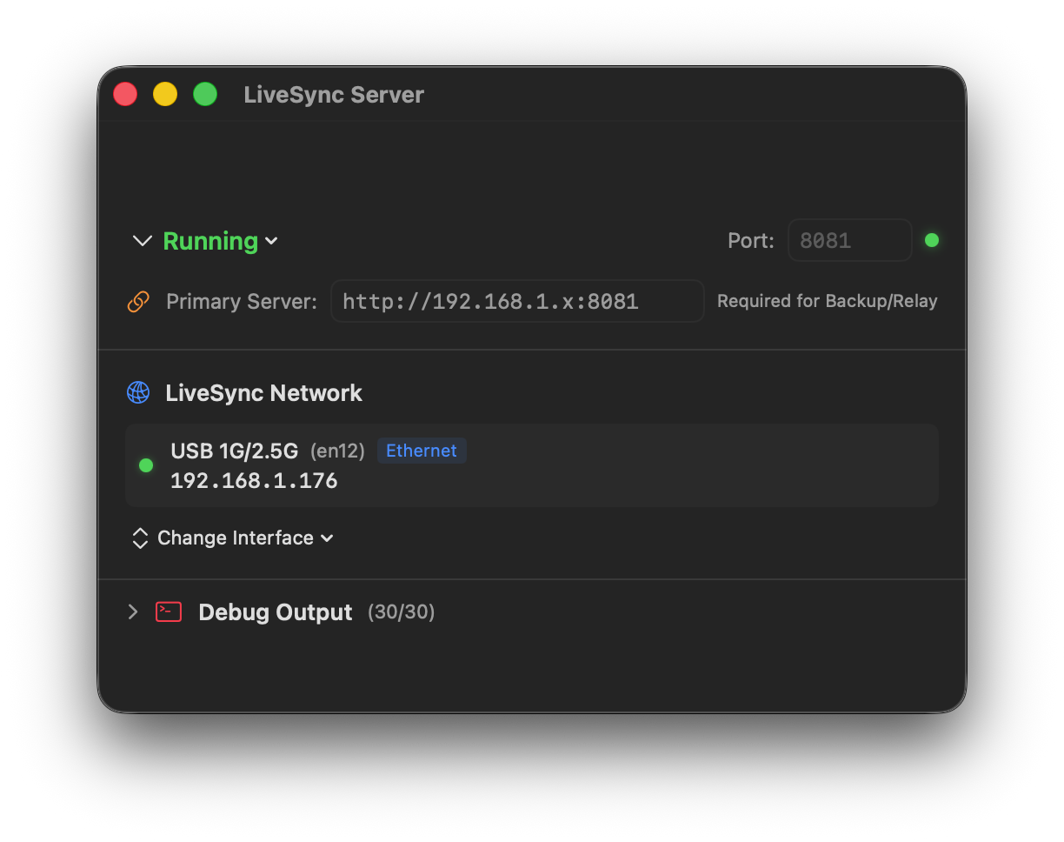Viewport: 1064px width, 842px height.
Task: Close the LiveSync Server window
Action: pyautogui.click(x=125, y=94)
